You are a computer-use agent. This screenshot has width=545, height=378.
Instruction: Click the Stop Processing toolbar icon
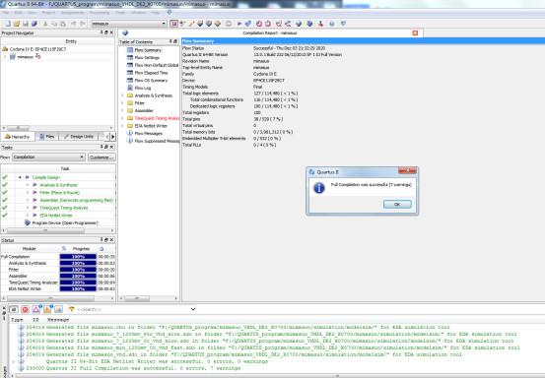coord(229,24)
